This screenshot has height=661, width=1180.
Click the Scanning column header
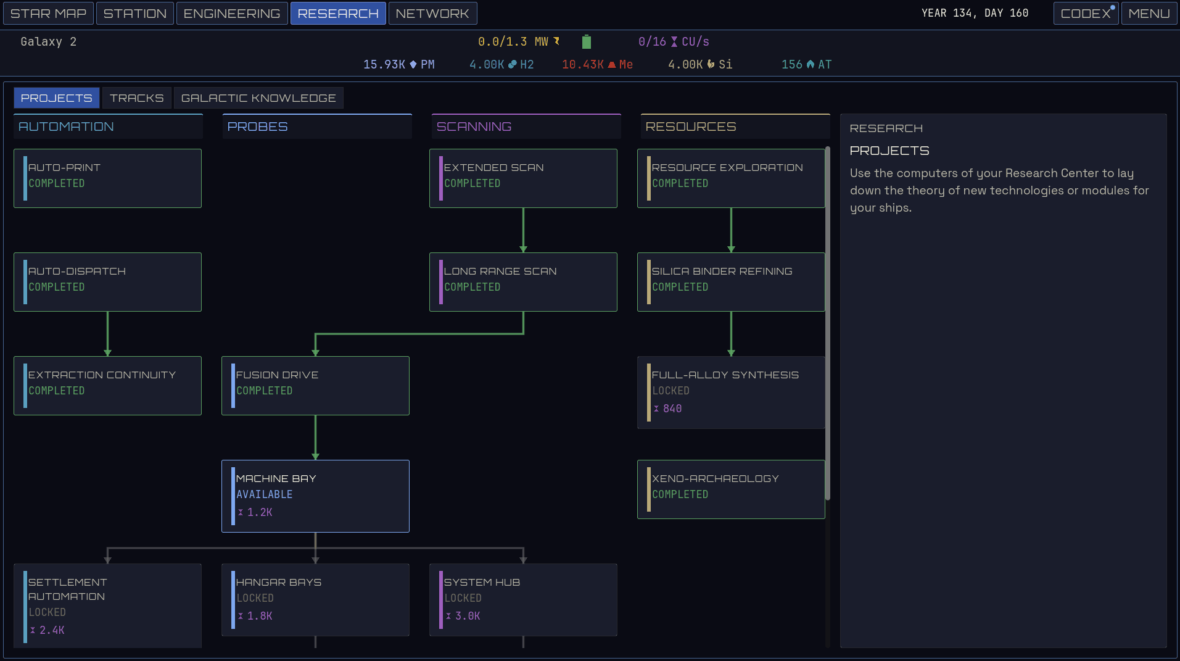[526, 127]
